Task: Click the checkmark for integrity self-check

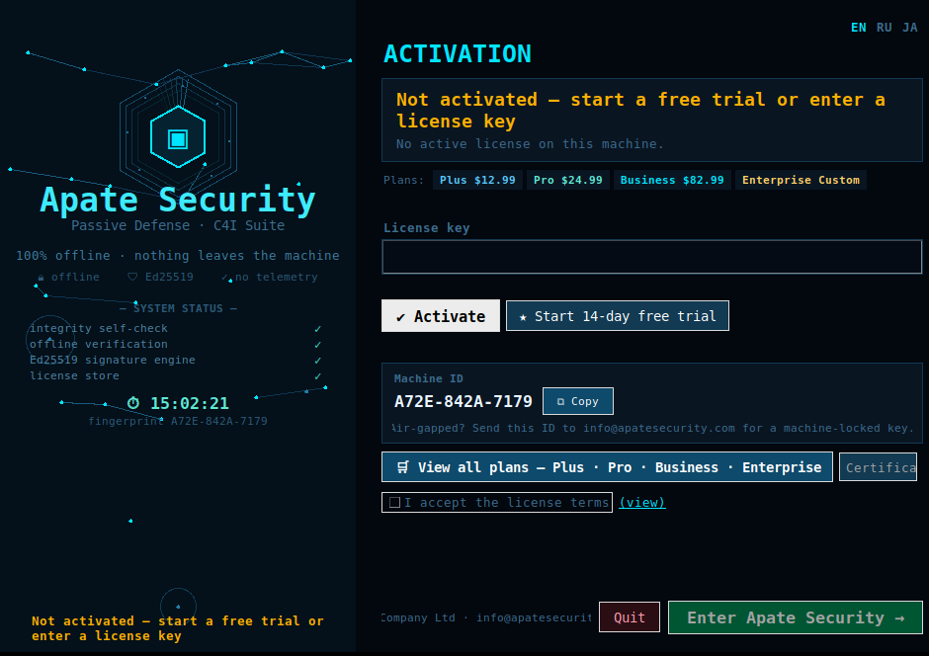Action: point(317,329)
